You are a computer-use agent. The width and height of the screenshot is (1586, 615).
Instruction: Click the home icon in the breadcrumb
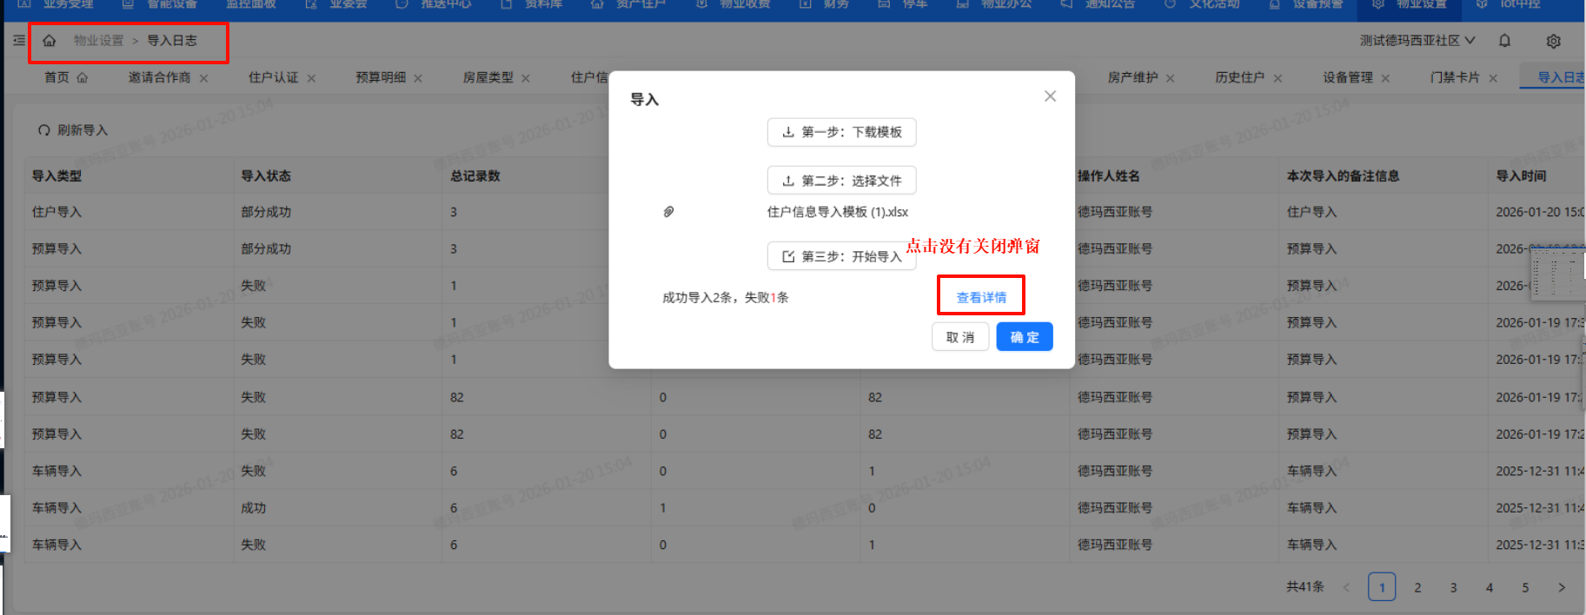50,41
